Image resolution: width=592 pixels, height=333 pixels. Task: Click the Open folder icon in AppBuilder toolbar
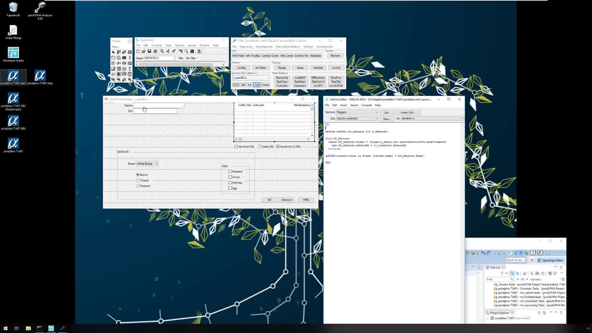143,51
